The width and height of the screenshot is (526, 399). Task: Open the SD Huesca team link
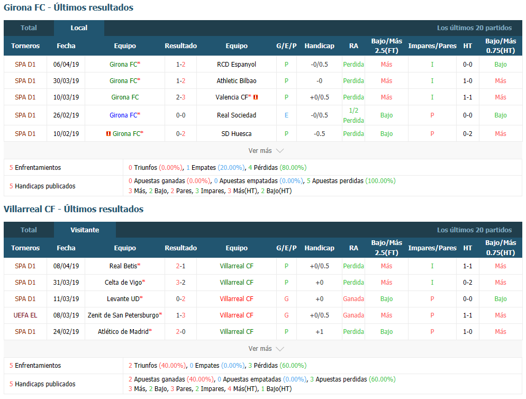click(237, 133)
